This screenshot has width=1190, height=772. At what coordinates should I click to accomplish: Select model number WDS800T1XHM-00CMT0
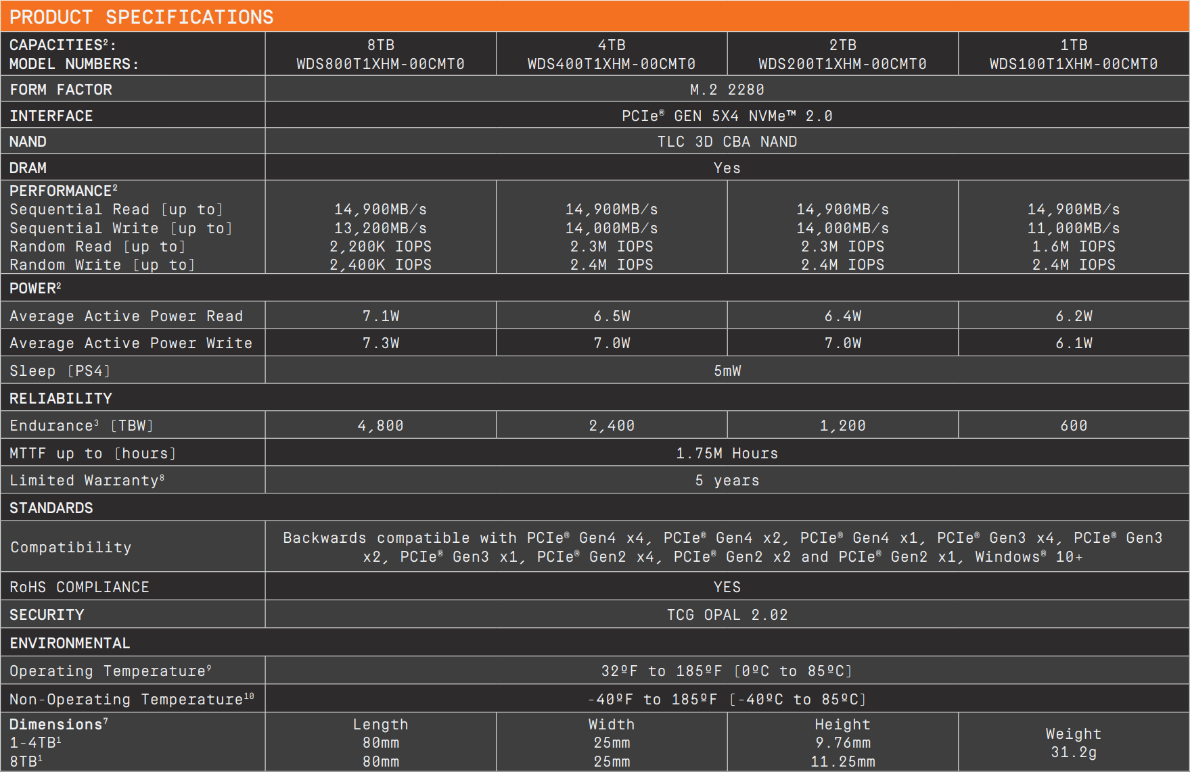380,64
